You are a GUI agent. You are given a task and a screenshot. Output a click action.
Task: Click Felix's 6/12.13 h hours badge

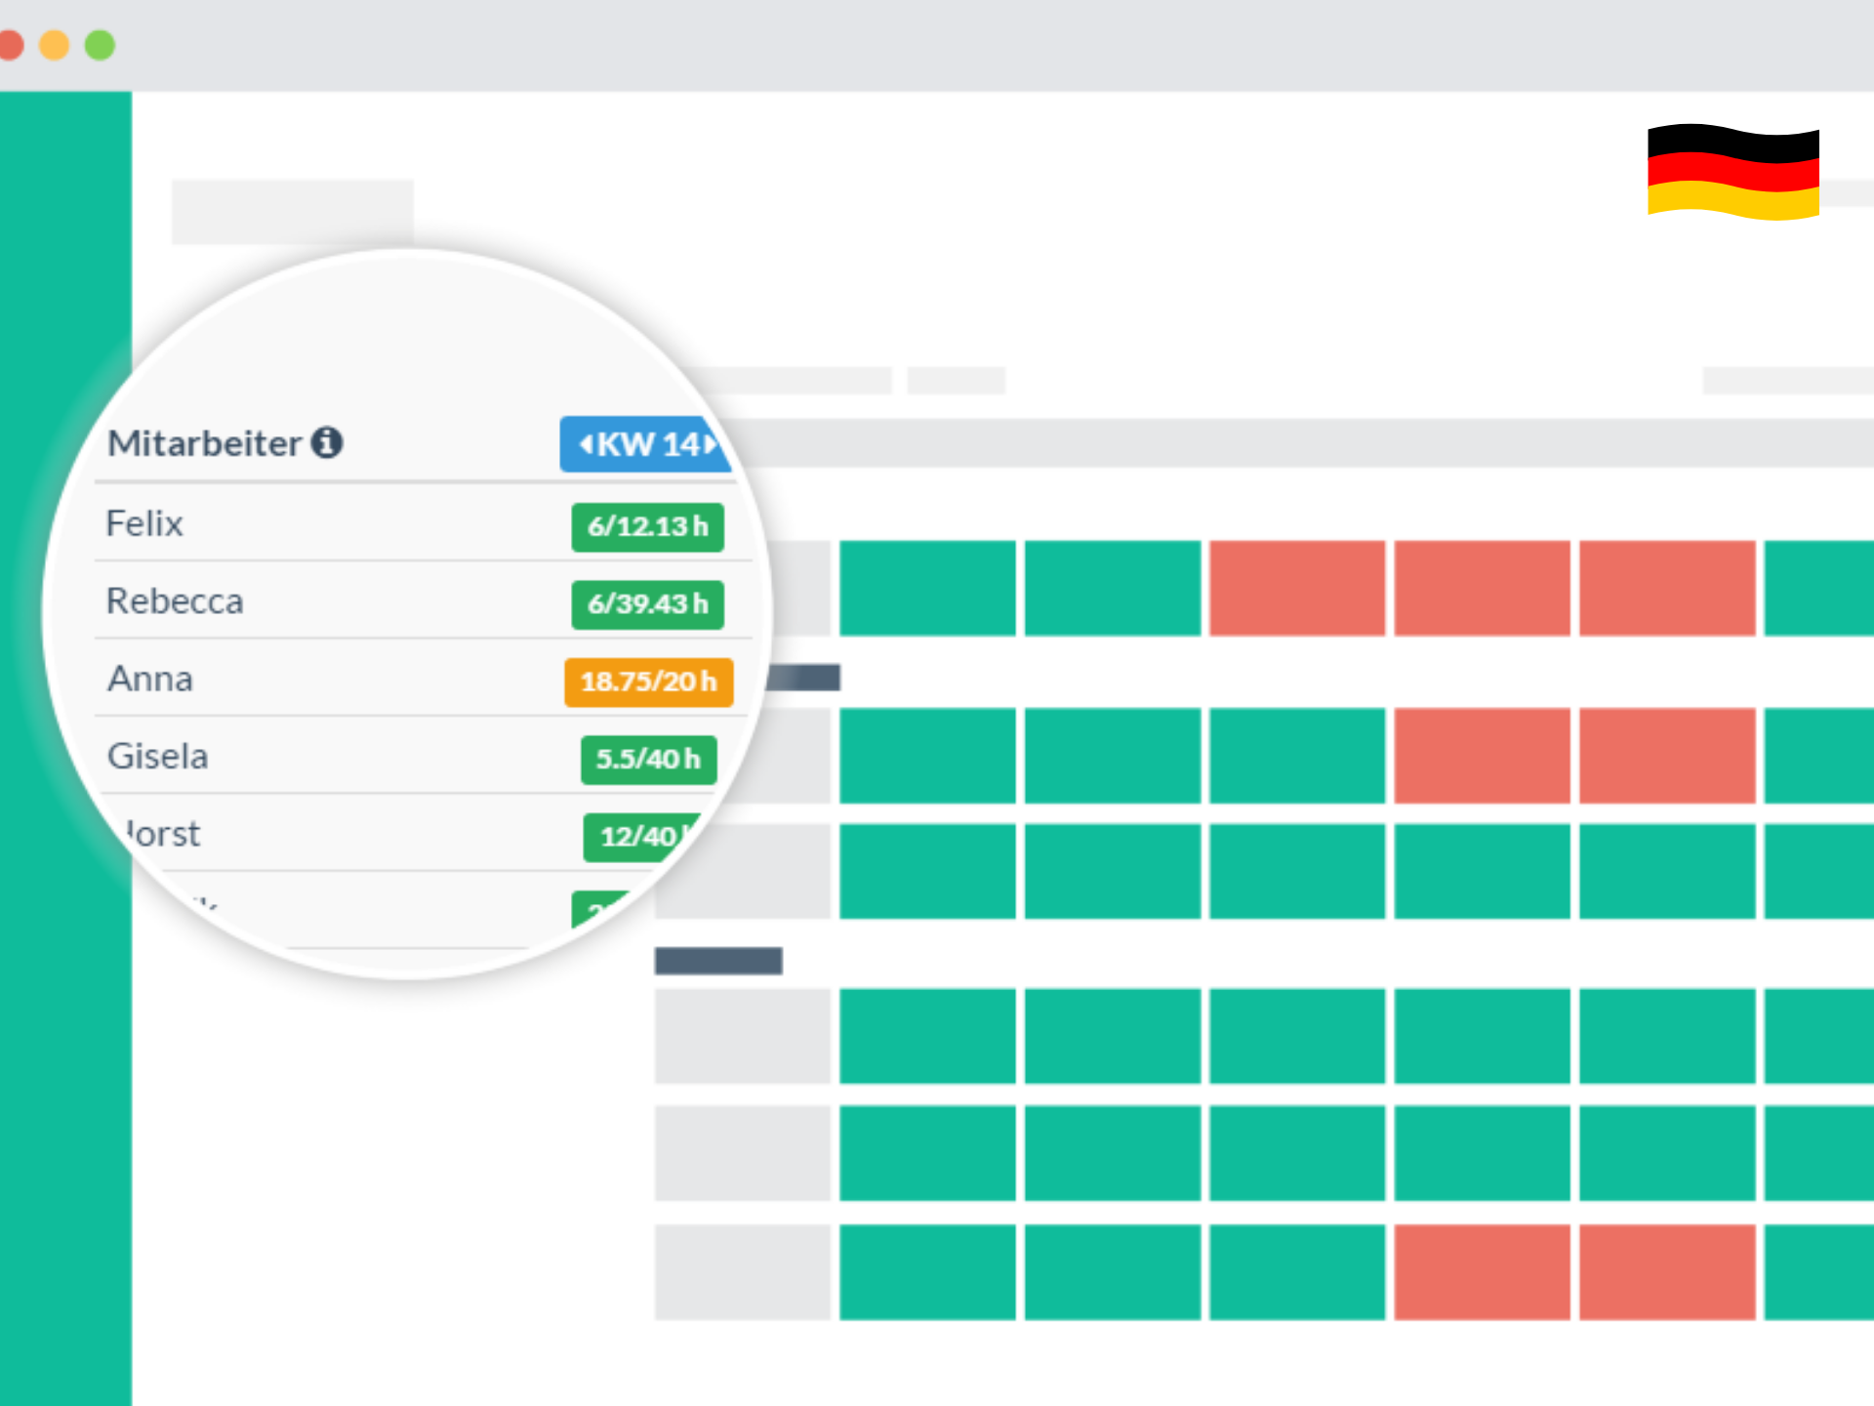coord(647,527)
